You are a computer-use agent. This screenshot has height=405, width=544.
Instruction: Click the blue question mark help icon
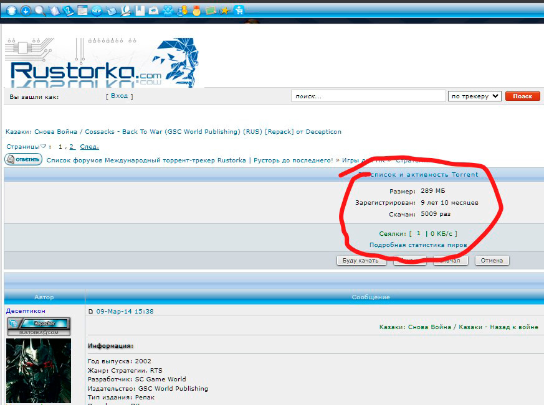(68, 10)
